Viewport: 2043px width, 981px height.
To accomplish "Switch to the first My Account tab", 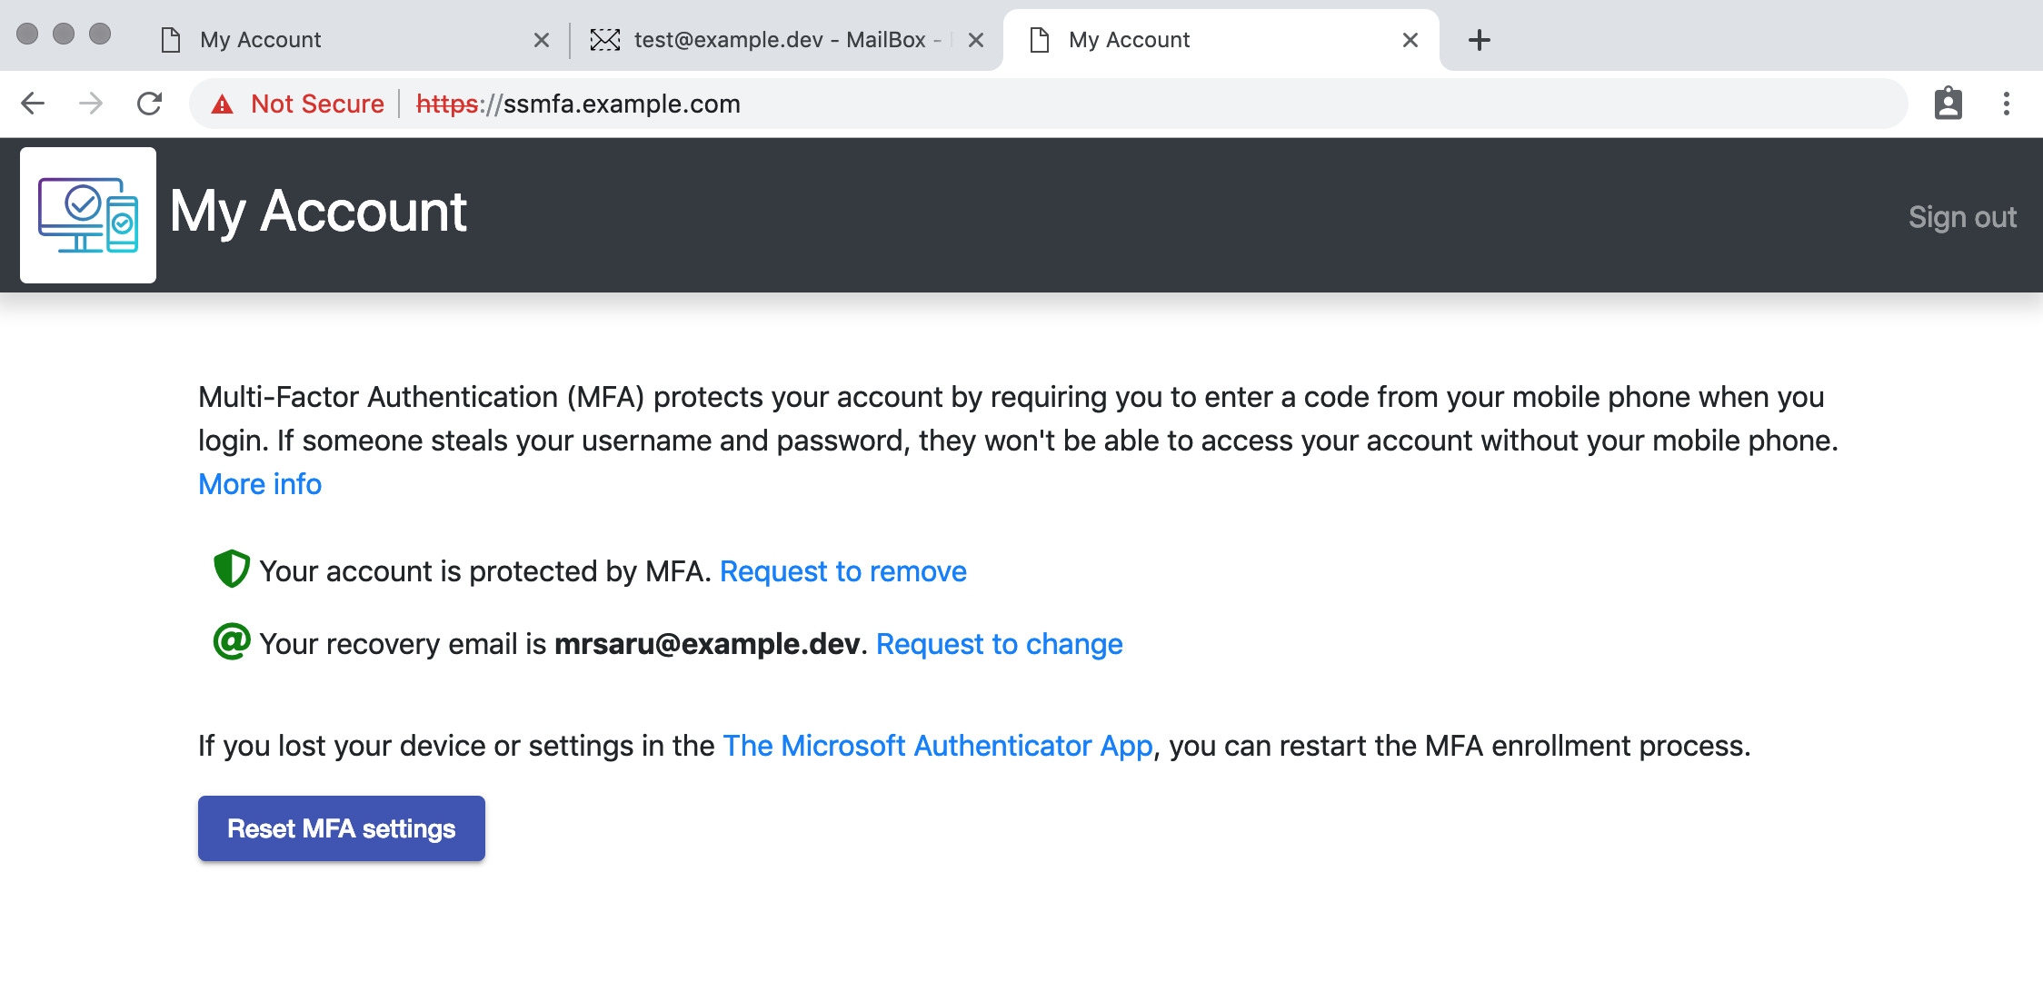I will 261,40.
